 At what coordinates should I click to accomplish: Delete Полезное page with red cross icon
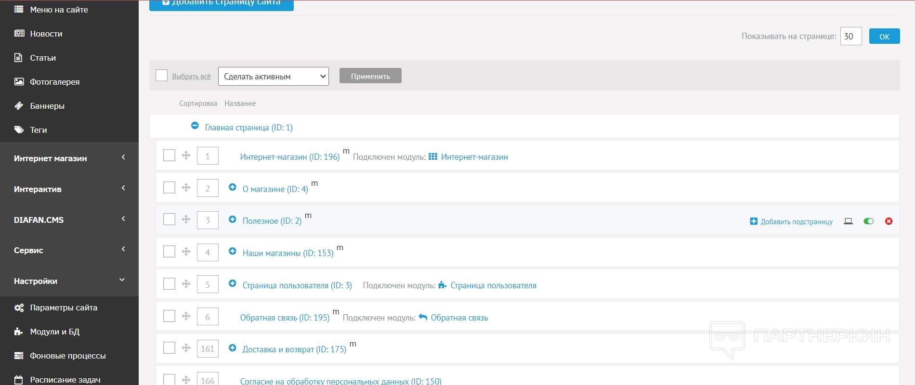889,221
